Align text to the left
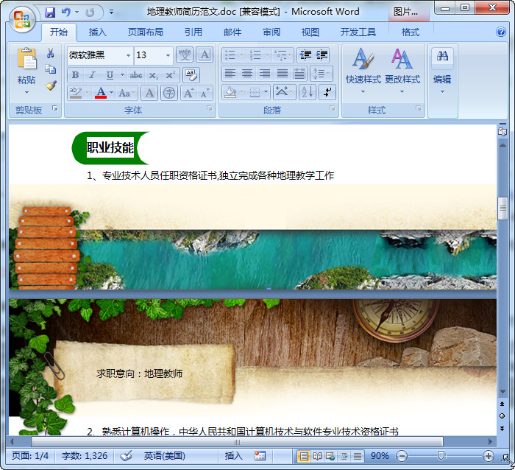The height and width of the screenshot is (470, 515). 230,74
